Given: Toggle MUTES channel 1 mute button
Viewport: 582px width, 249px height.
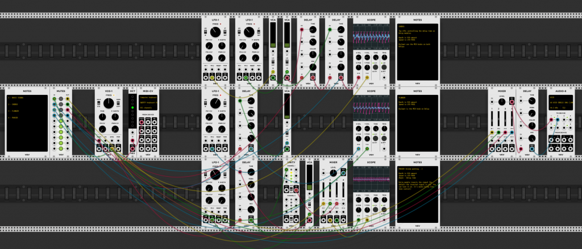Looking at the screenshot, I should [61, 99].
